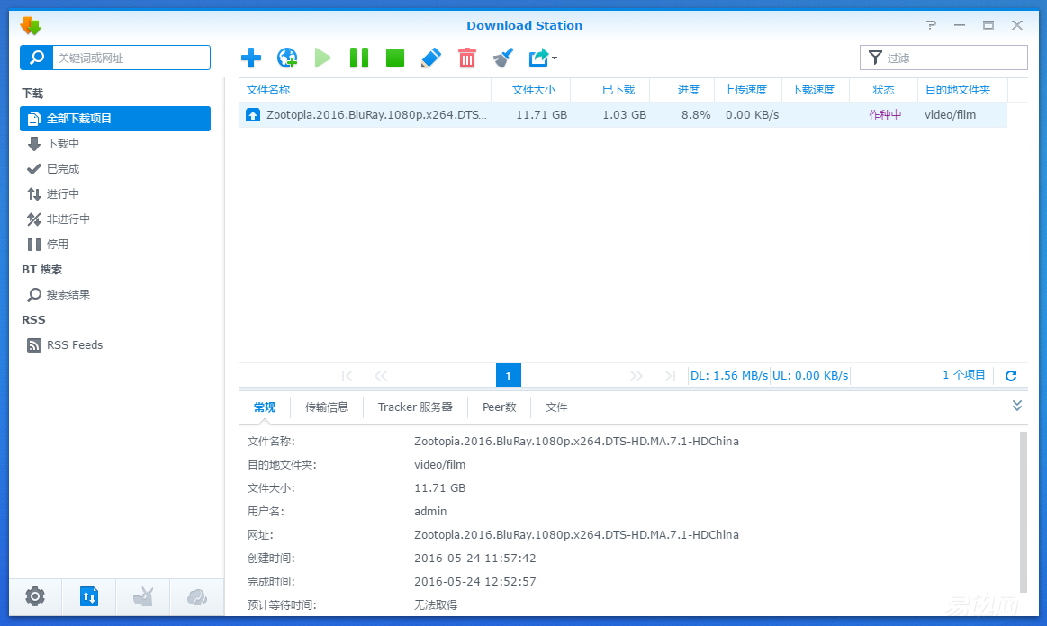Click the plus icon to add a download task
The width and height of the screenshot is (1047, 626).
pos(251,58)
